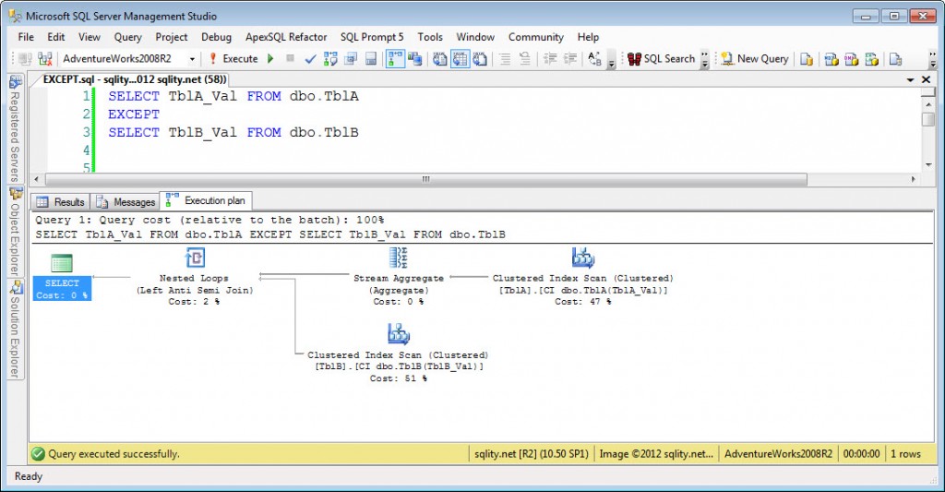Increase indent of selected lines
Screen dimensions: 945x492
pyautogui.click(x=569, y=58)
